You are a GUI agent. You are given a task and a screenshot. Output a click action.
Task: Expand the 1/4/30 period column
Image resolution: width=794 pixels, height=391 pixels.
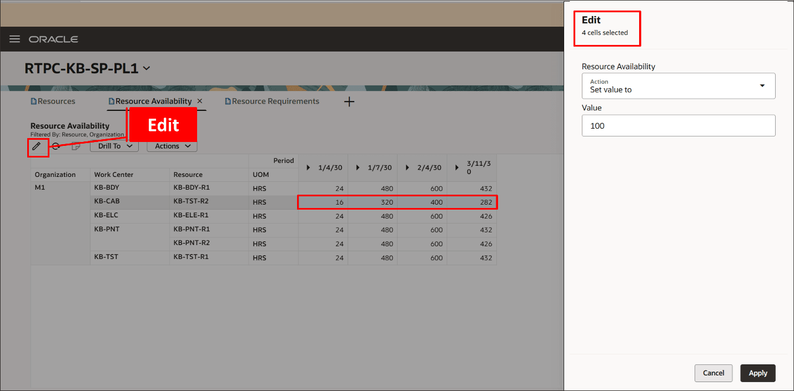tap(308, 167)
